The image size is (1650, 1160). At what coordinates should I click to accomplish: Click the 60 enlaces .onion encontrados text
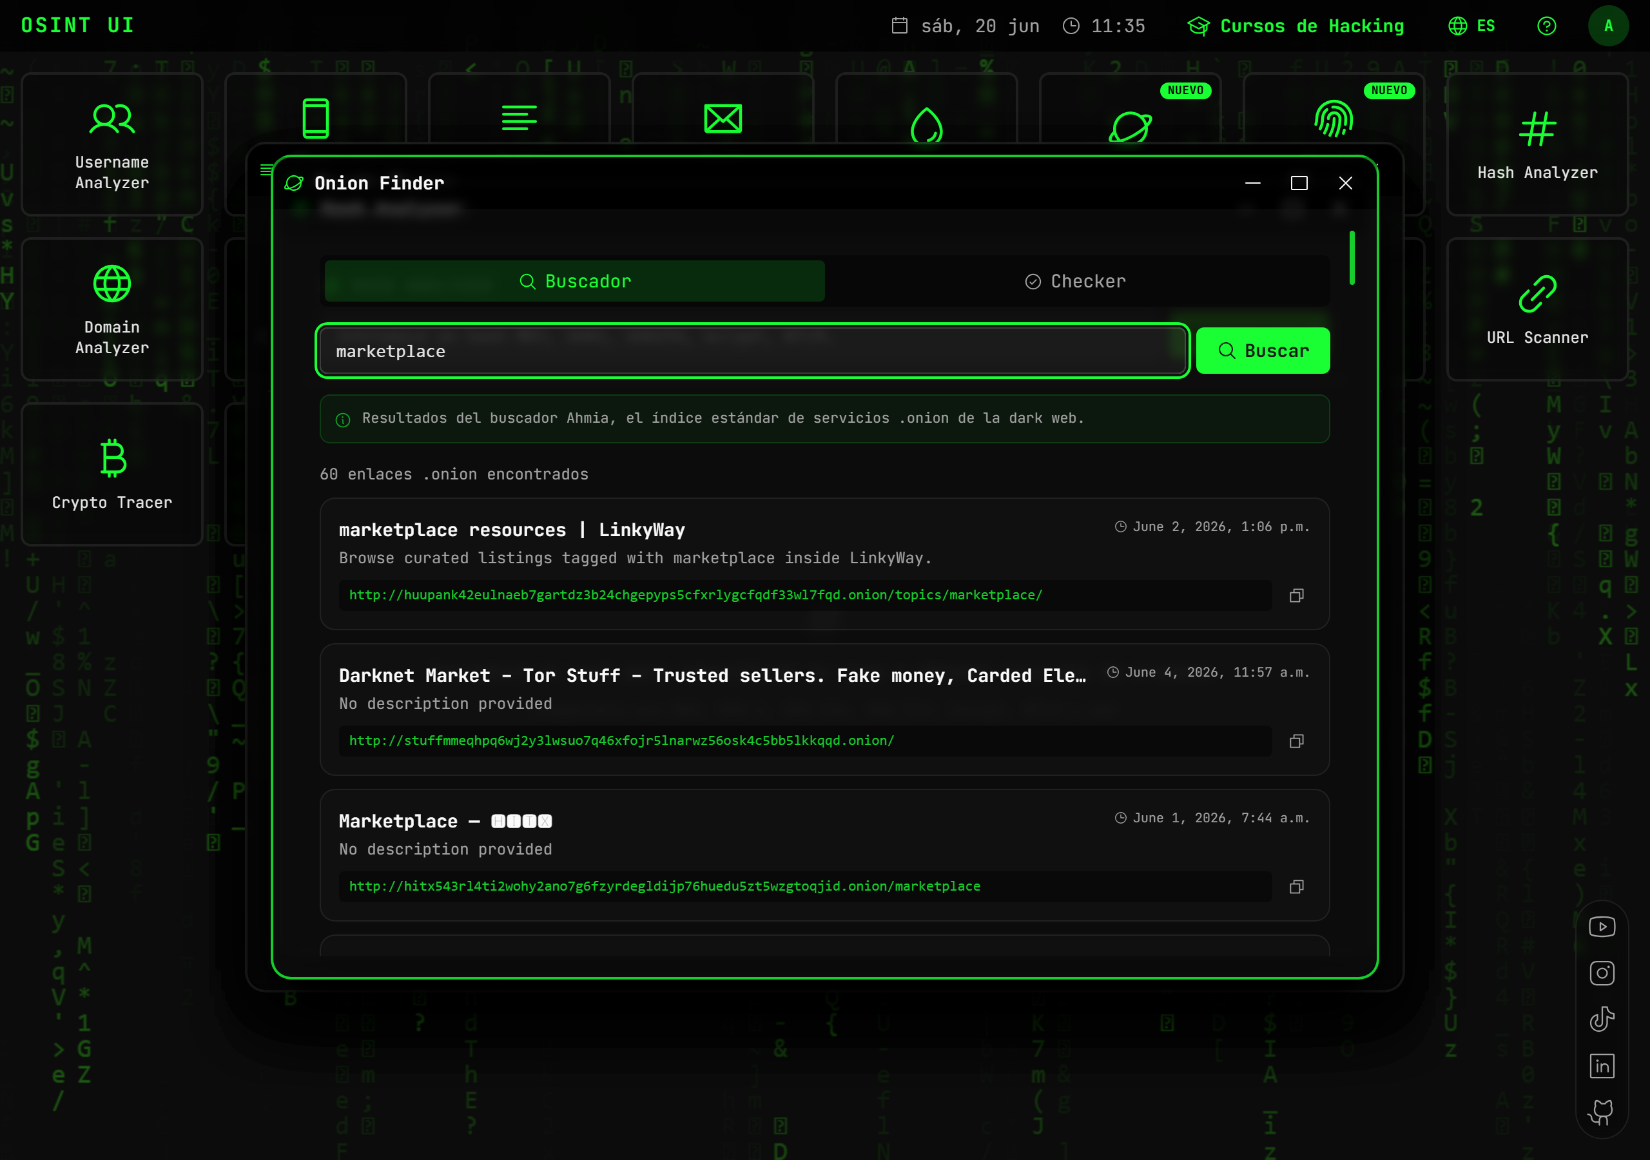(454, 474)
